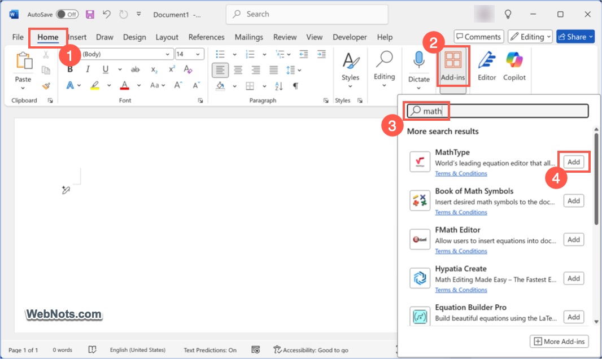Screen dimensions: 602x359
Task: Click the add-ins search field
Action: [498, 111]
